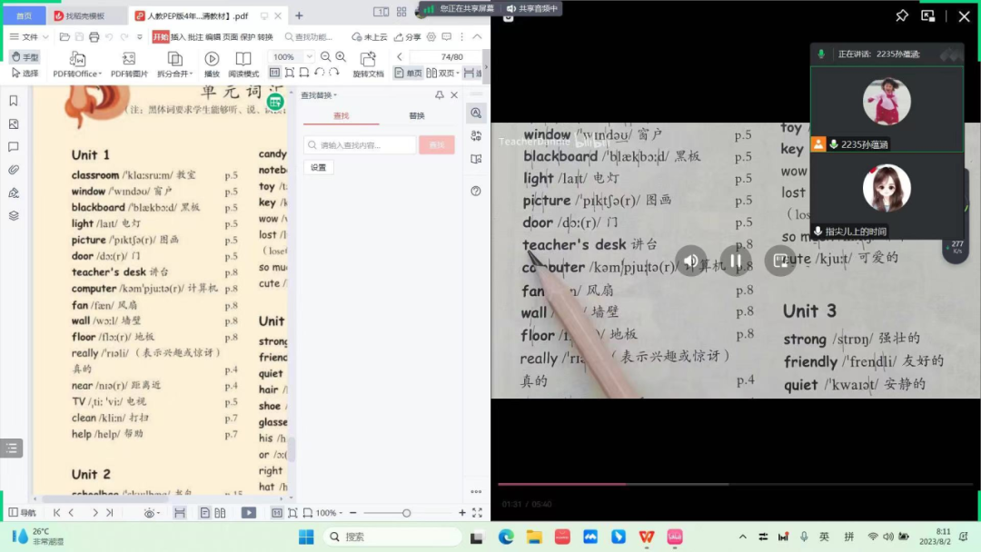The width and height of the screenshot is (981, 552).
Task: Click the find text input field
Action: pos(360,145)
